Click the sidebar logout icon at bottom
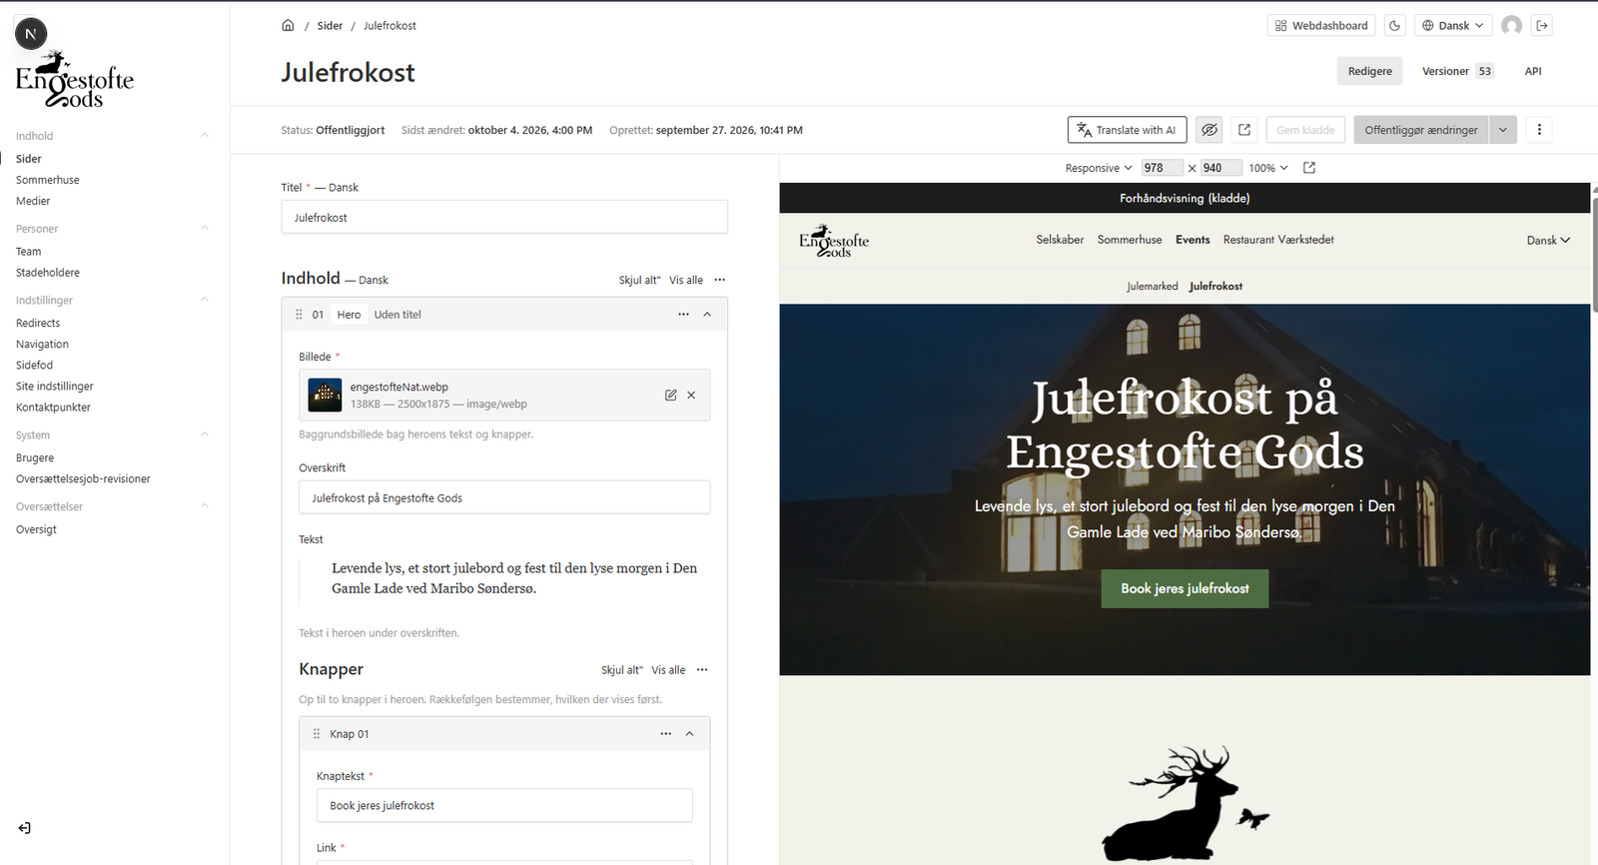 point(24,828)
